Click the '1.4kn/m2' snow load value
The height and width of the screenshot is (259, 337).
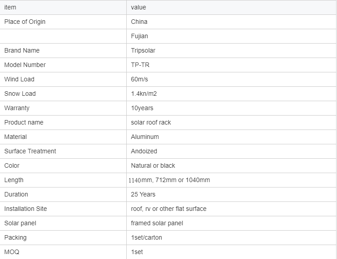tap(144, 94)
